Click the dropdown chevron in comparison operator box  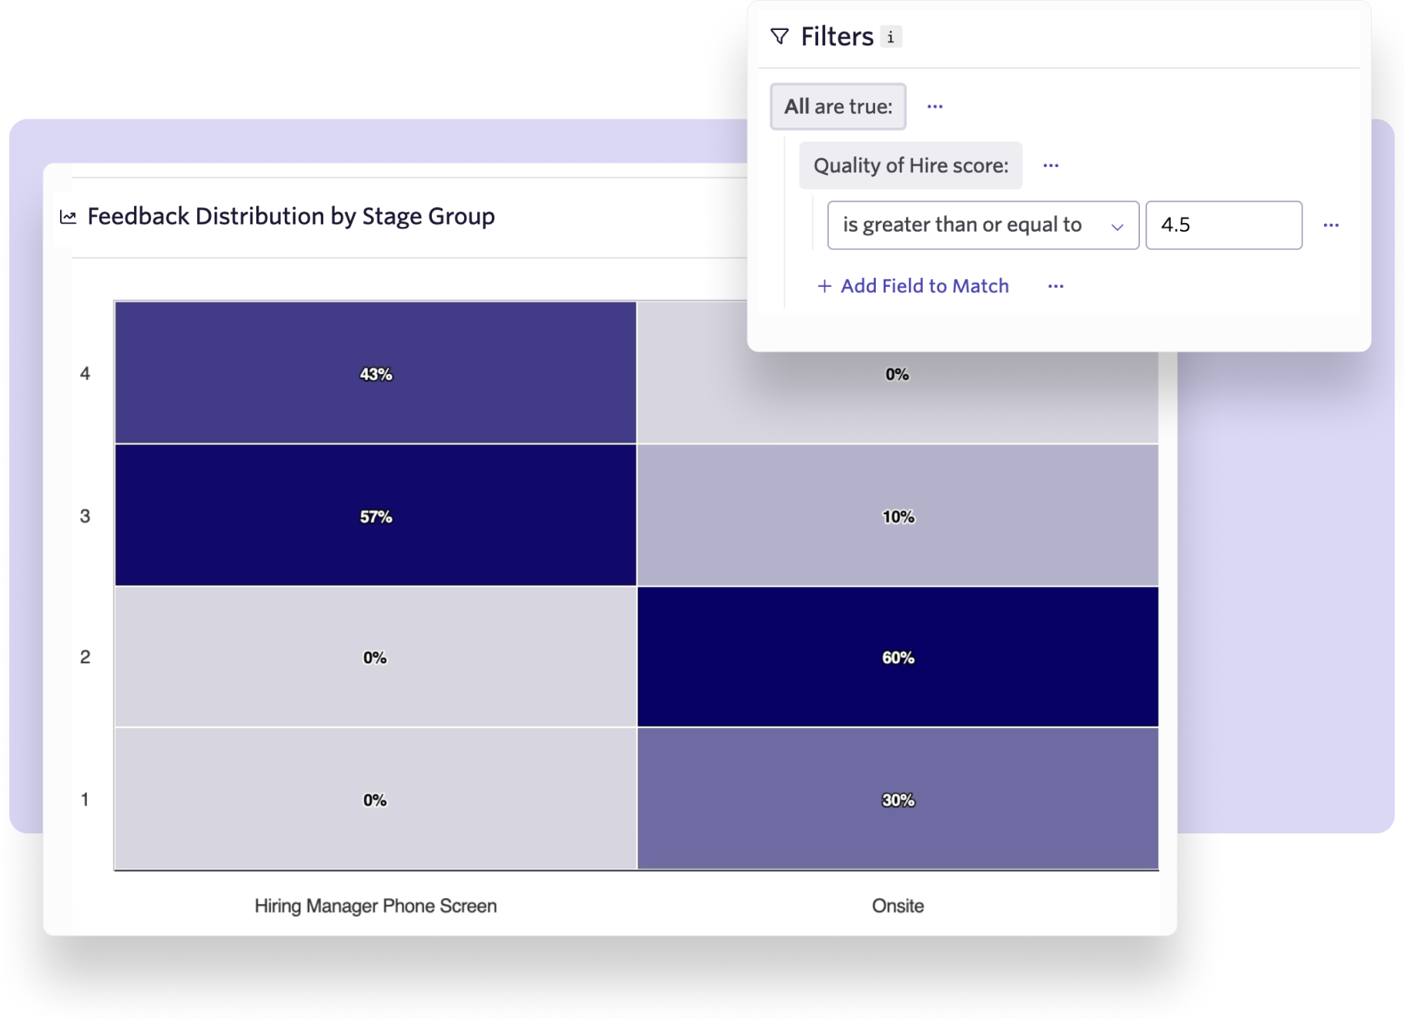(x=1117, y=226)
